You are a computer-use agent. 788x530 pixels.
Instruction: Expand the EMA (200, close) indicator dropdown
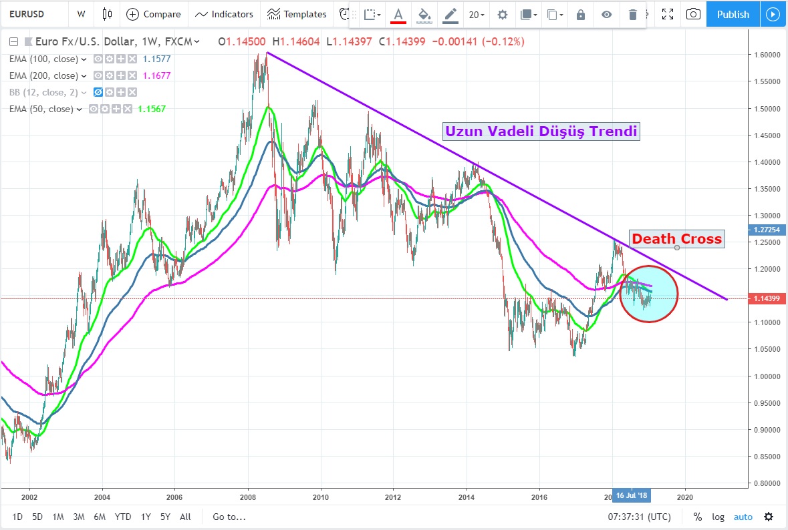pyautogui.click(x=84, y=75)
